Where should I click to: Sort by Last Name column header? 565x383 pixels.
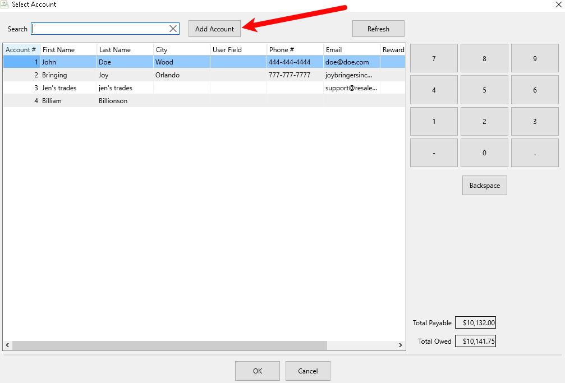(x=125, y=50)
